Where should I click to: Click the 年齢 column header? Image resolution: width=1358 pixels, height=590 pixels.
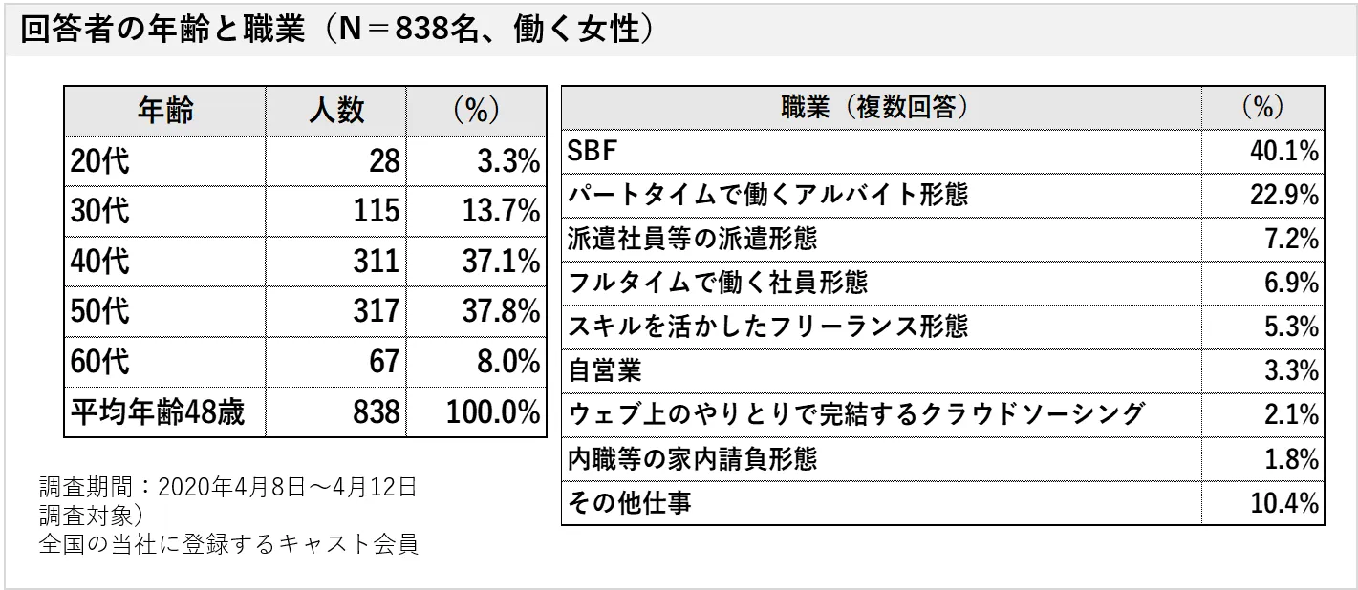pyautogui.click(x=165, y=111)
